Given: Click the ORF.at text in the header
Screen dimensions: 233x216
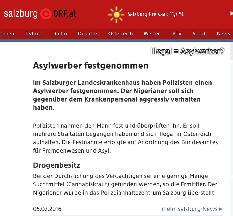Looking at the screenshot, I should click(x=65, y=14).
